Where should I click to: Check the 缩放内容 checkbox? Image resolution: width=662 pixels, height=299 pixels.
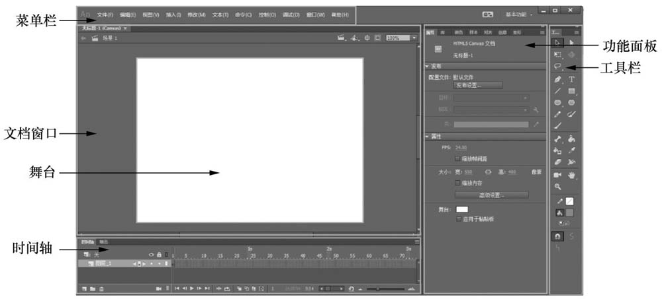pyautogui.click(x=457, y=183)
